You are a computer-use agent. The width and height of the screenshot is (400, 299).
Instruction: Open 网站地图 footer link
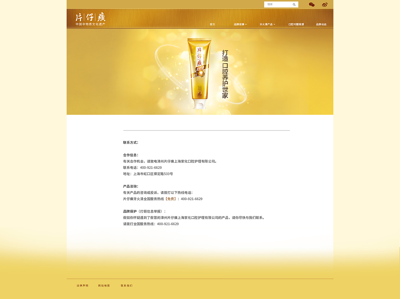pyautogui.click(x=104, y=286)
